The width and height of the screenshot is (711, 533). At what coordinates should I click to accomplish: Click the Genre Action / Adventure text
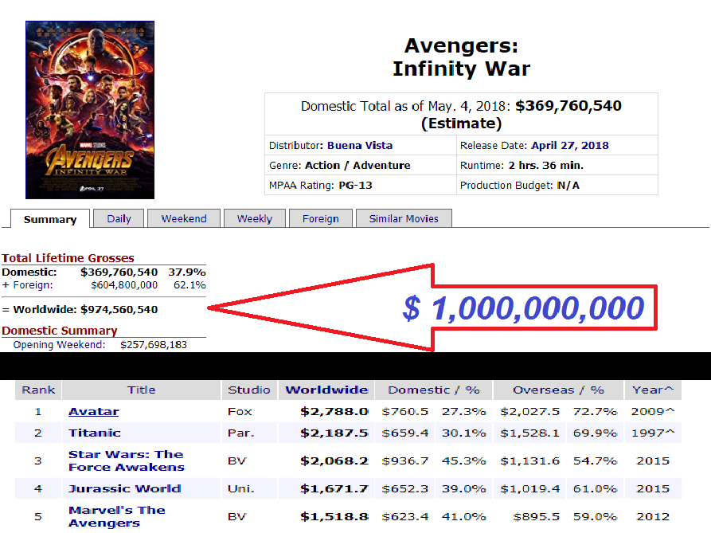point(357,166)
